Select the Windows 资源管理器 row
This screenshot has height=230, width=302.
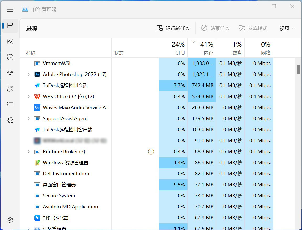[x=147, y=163]
